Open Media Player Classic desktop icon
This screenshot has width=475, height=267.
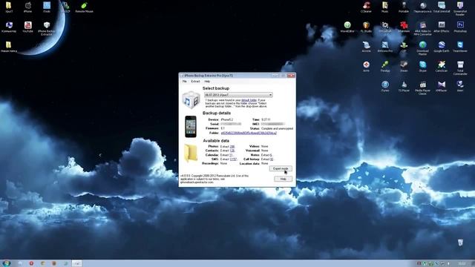point(422,88)
